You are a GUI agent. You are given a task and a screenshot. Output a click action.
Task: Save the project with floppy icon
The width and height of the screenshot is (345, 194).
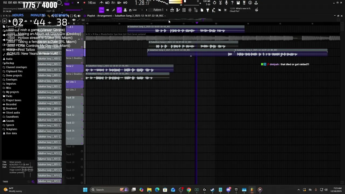click(238, 3)
